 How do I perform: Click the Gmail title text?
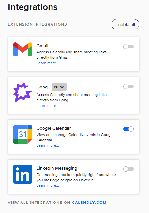42,46
